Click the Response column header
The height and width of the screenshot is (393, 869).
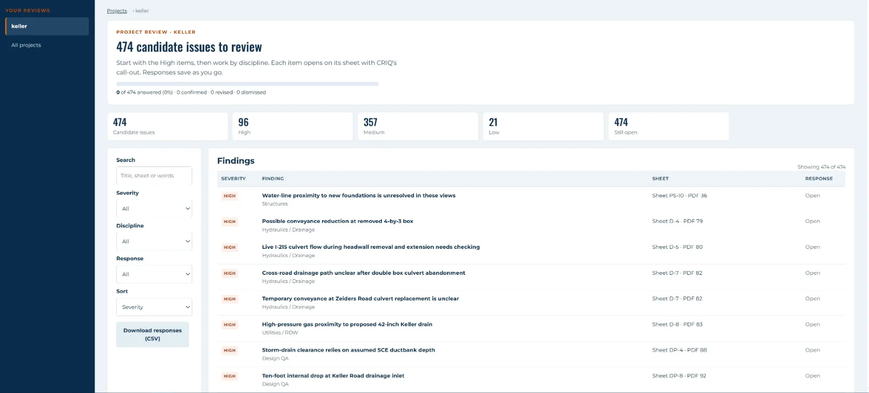pos(819,178)
